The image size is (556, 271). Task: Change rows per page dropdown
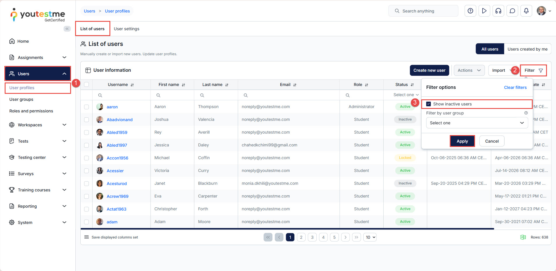[370, 237]
